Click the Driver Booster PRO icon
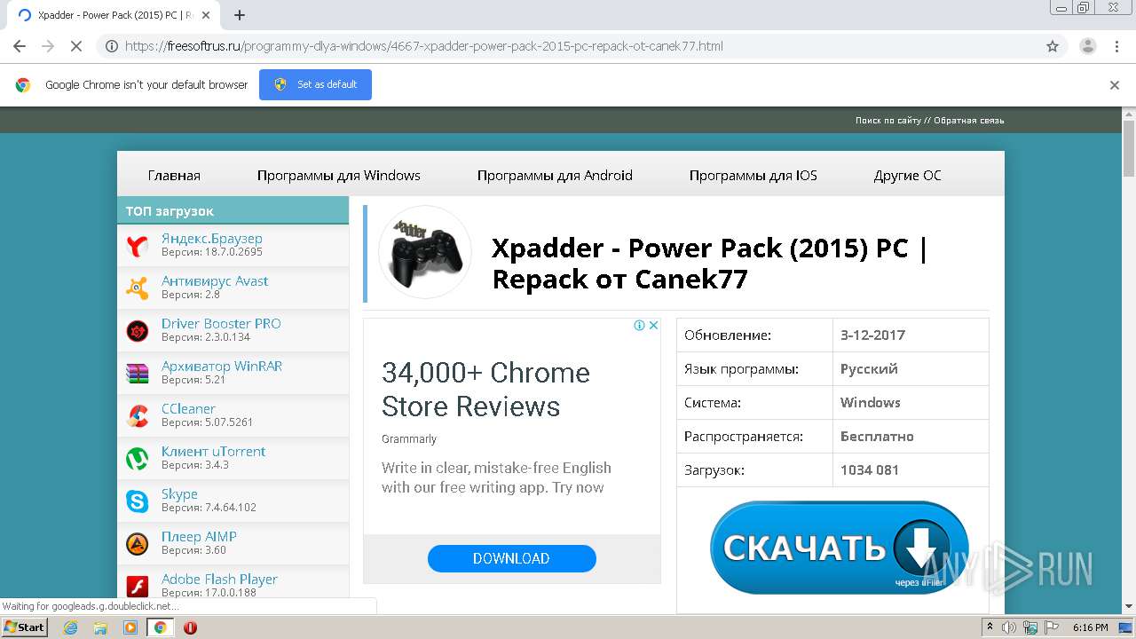 (137, 331)
